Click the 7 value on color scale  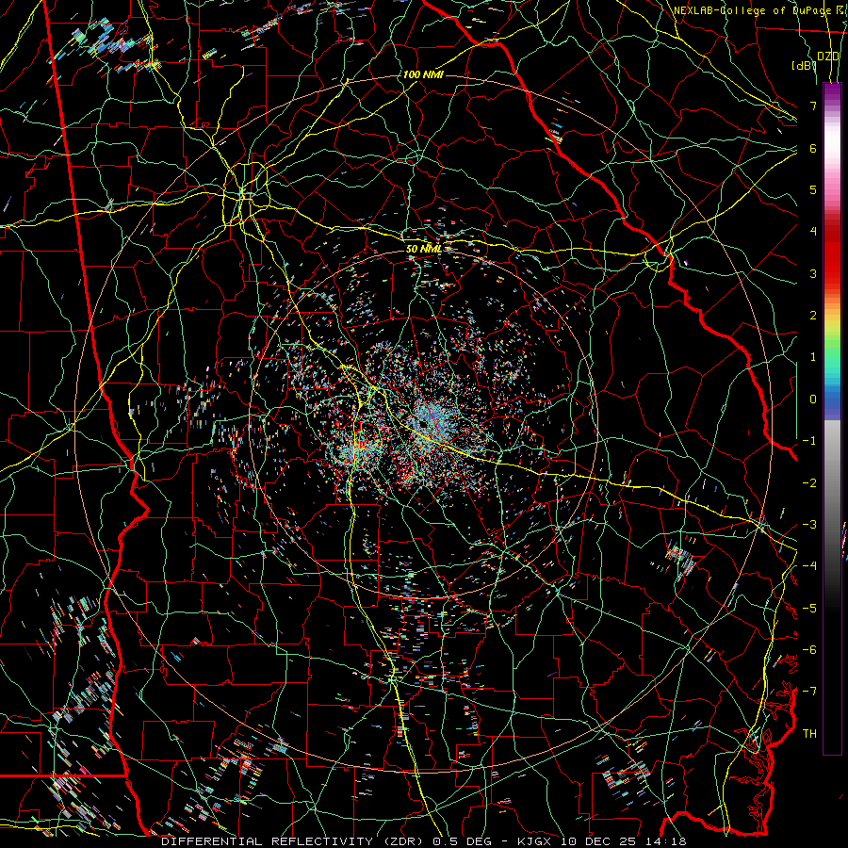click(x=813, y=106)
